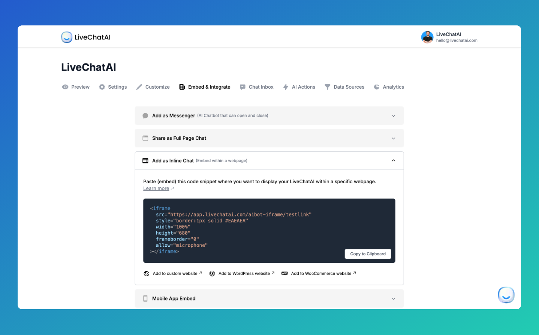This screenshot has width=539, height=335.
Task: Click the Mobile App Embed section title
Action: [174, 298]
